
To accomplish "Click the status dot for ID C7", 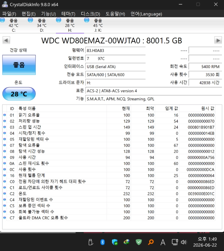I will [x=5, y=218].
